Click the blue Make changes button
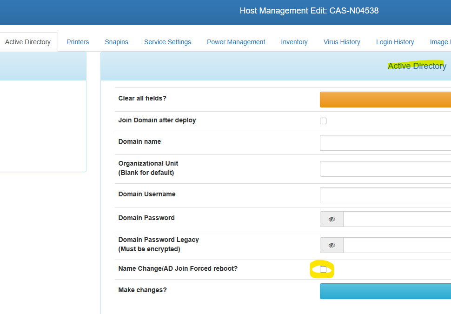This screenshot has height=314, width=451. [385, 291]
